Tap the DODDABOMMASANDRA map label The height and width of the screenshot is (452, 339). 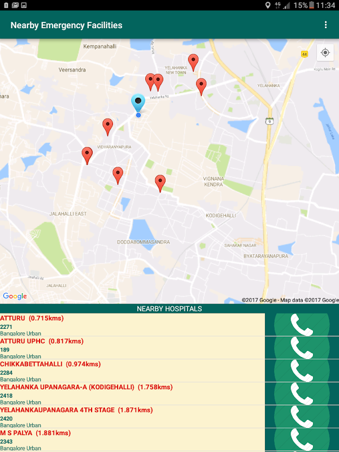[144, 242]
